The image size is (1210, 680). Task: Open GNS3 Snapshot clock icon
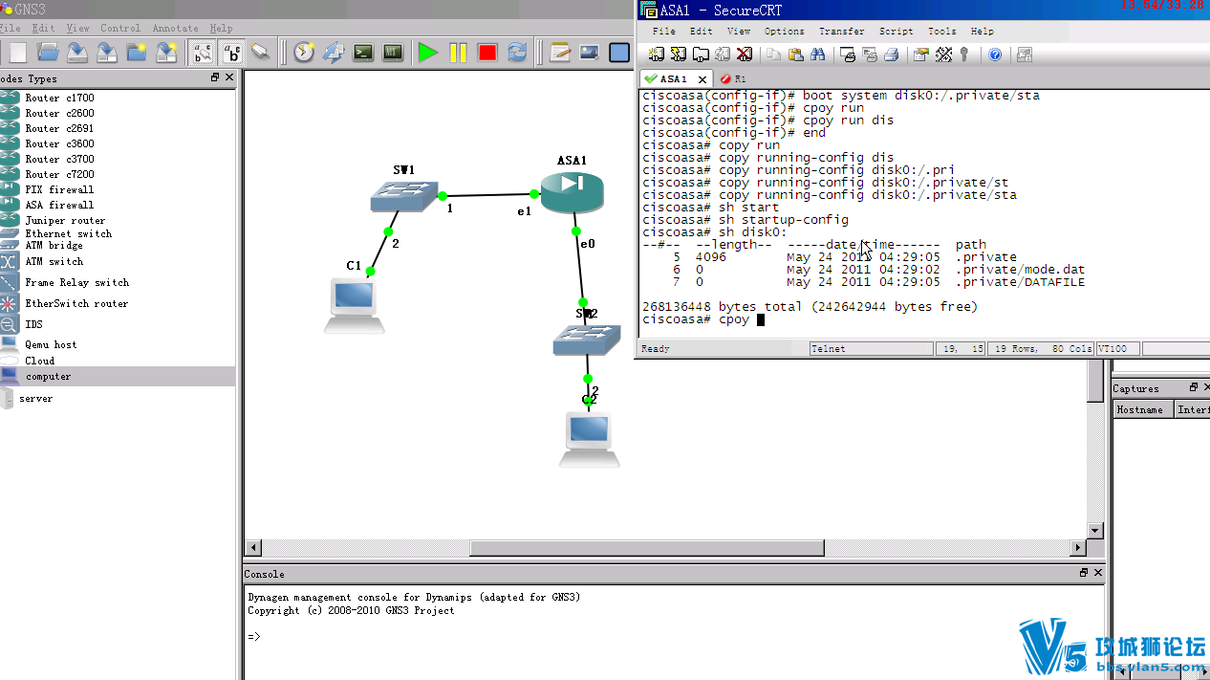point(304,53)
